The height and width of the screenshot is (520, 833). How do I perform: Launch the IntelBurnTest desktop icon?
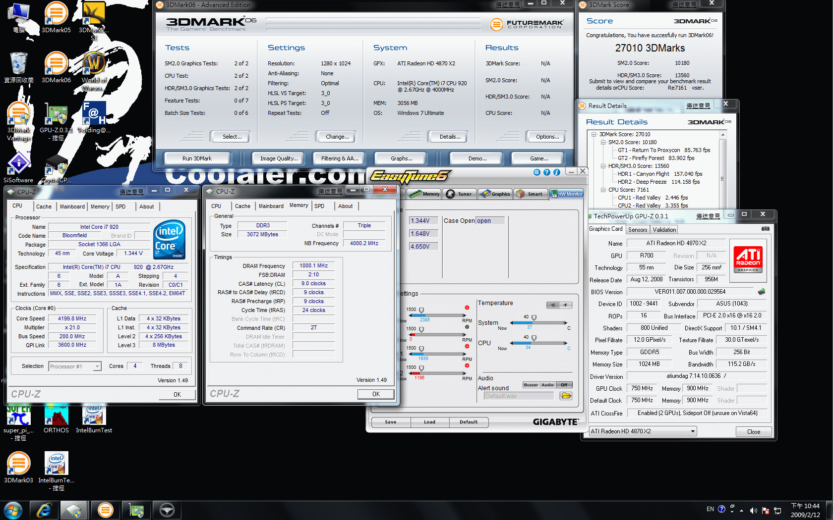coord(94,419)
